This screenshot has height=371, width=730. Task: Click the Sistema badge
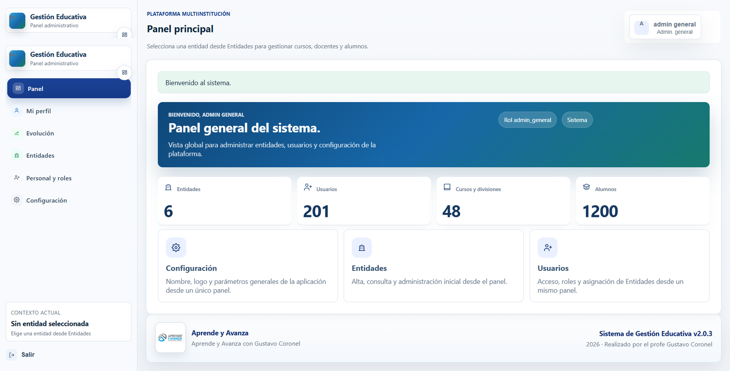pos(577,120)
